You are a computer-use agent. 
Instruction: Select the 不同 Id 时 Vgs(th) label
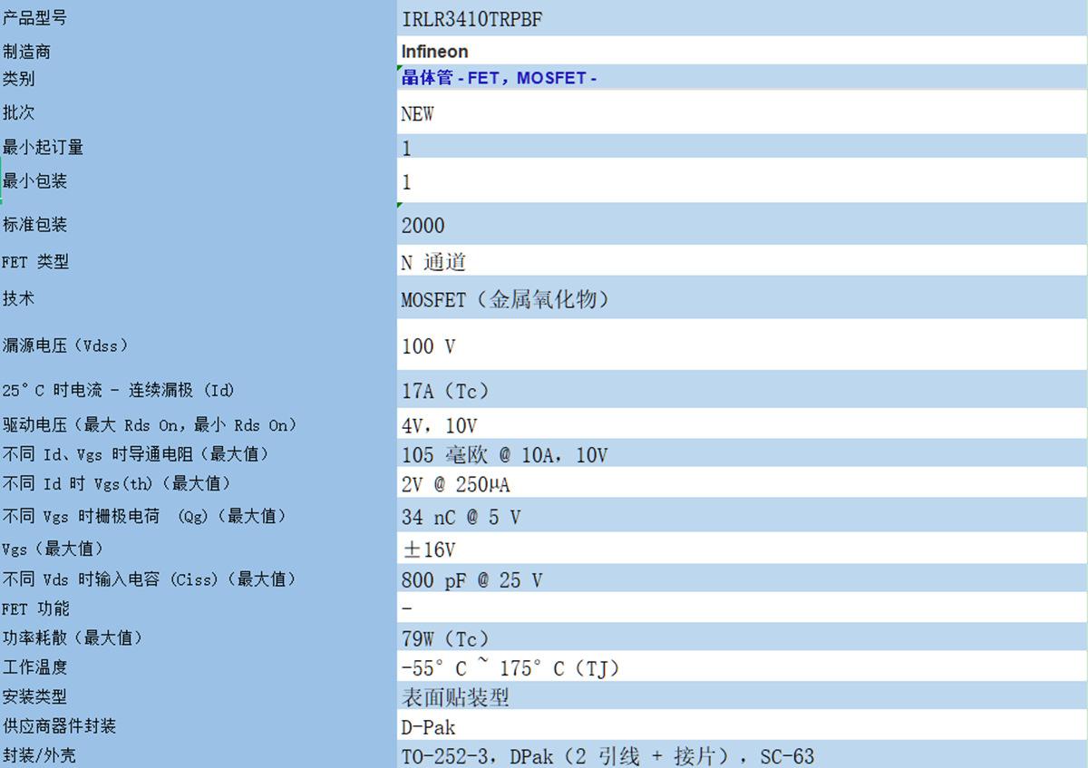117,484
